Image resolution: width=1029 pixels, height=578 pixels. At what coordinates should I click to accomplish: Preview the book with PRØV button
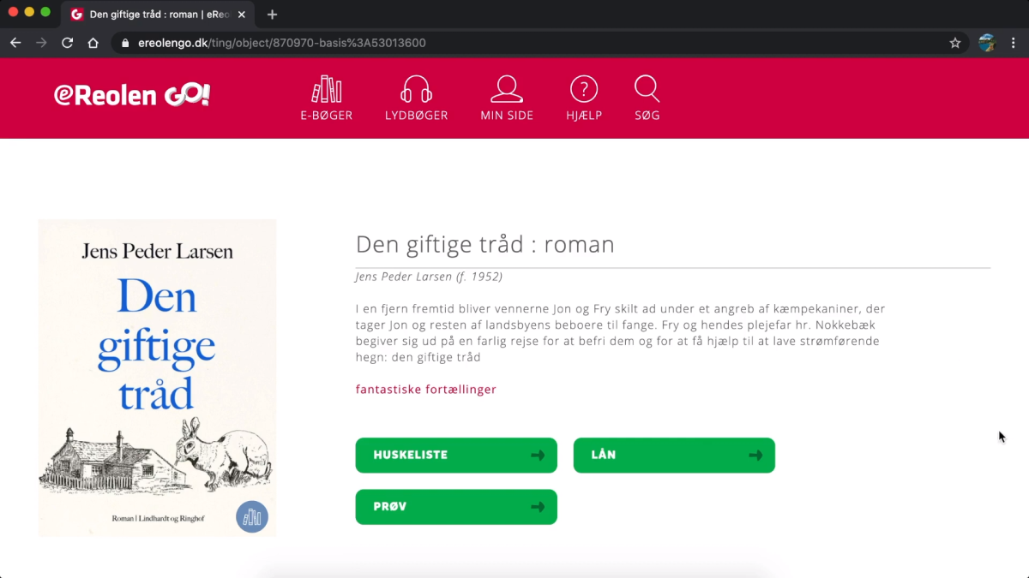tap(456, 507)
